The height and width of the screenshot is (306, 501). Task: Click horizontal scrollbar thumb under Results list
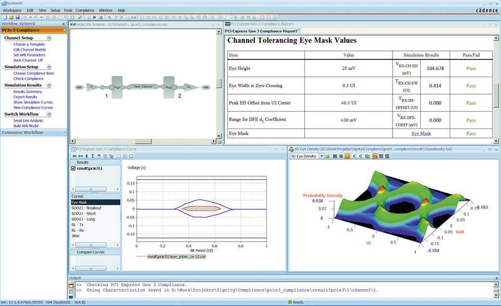[x=91, y=189]
